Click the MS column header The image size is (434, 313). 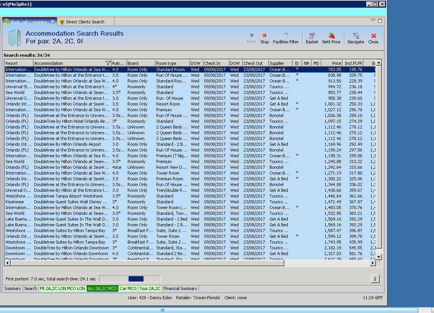coord(316,63)
